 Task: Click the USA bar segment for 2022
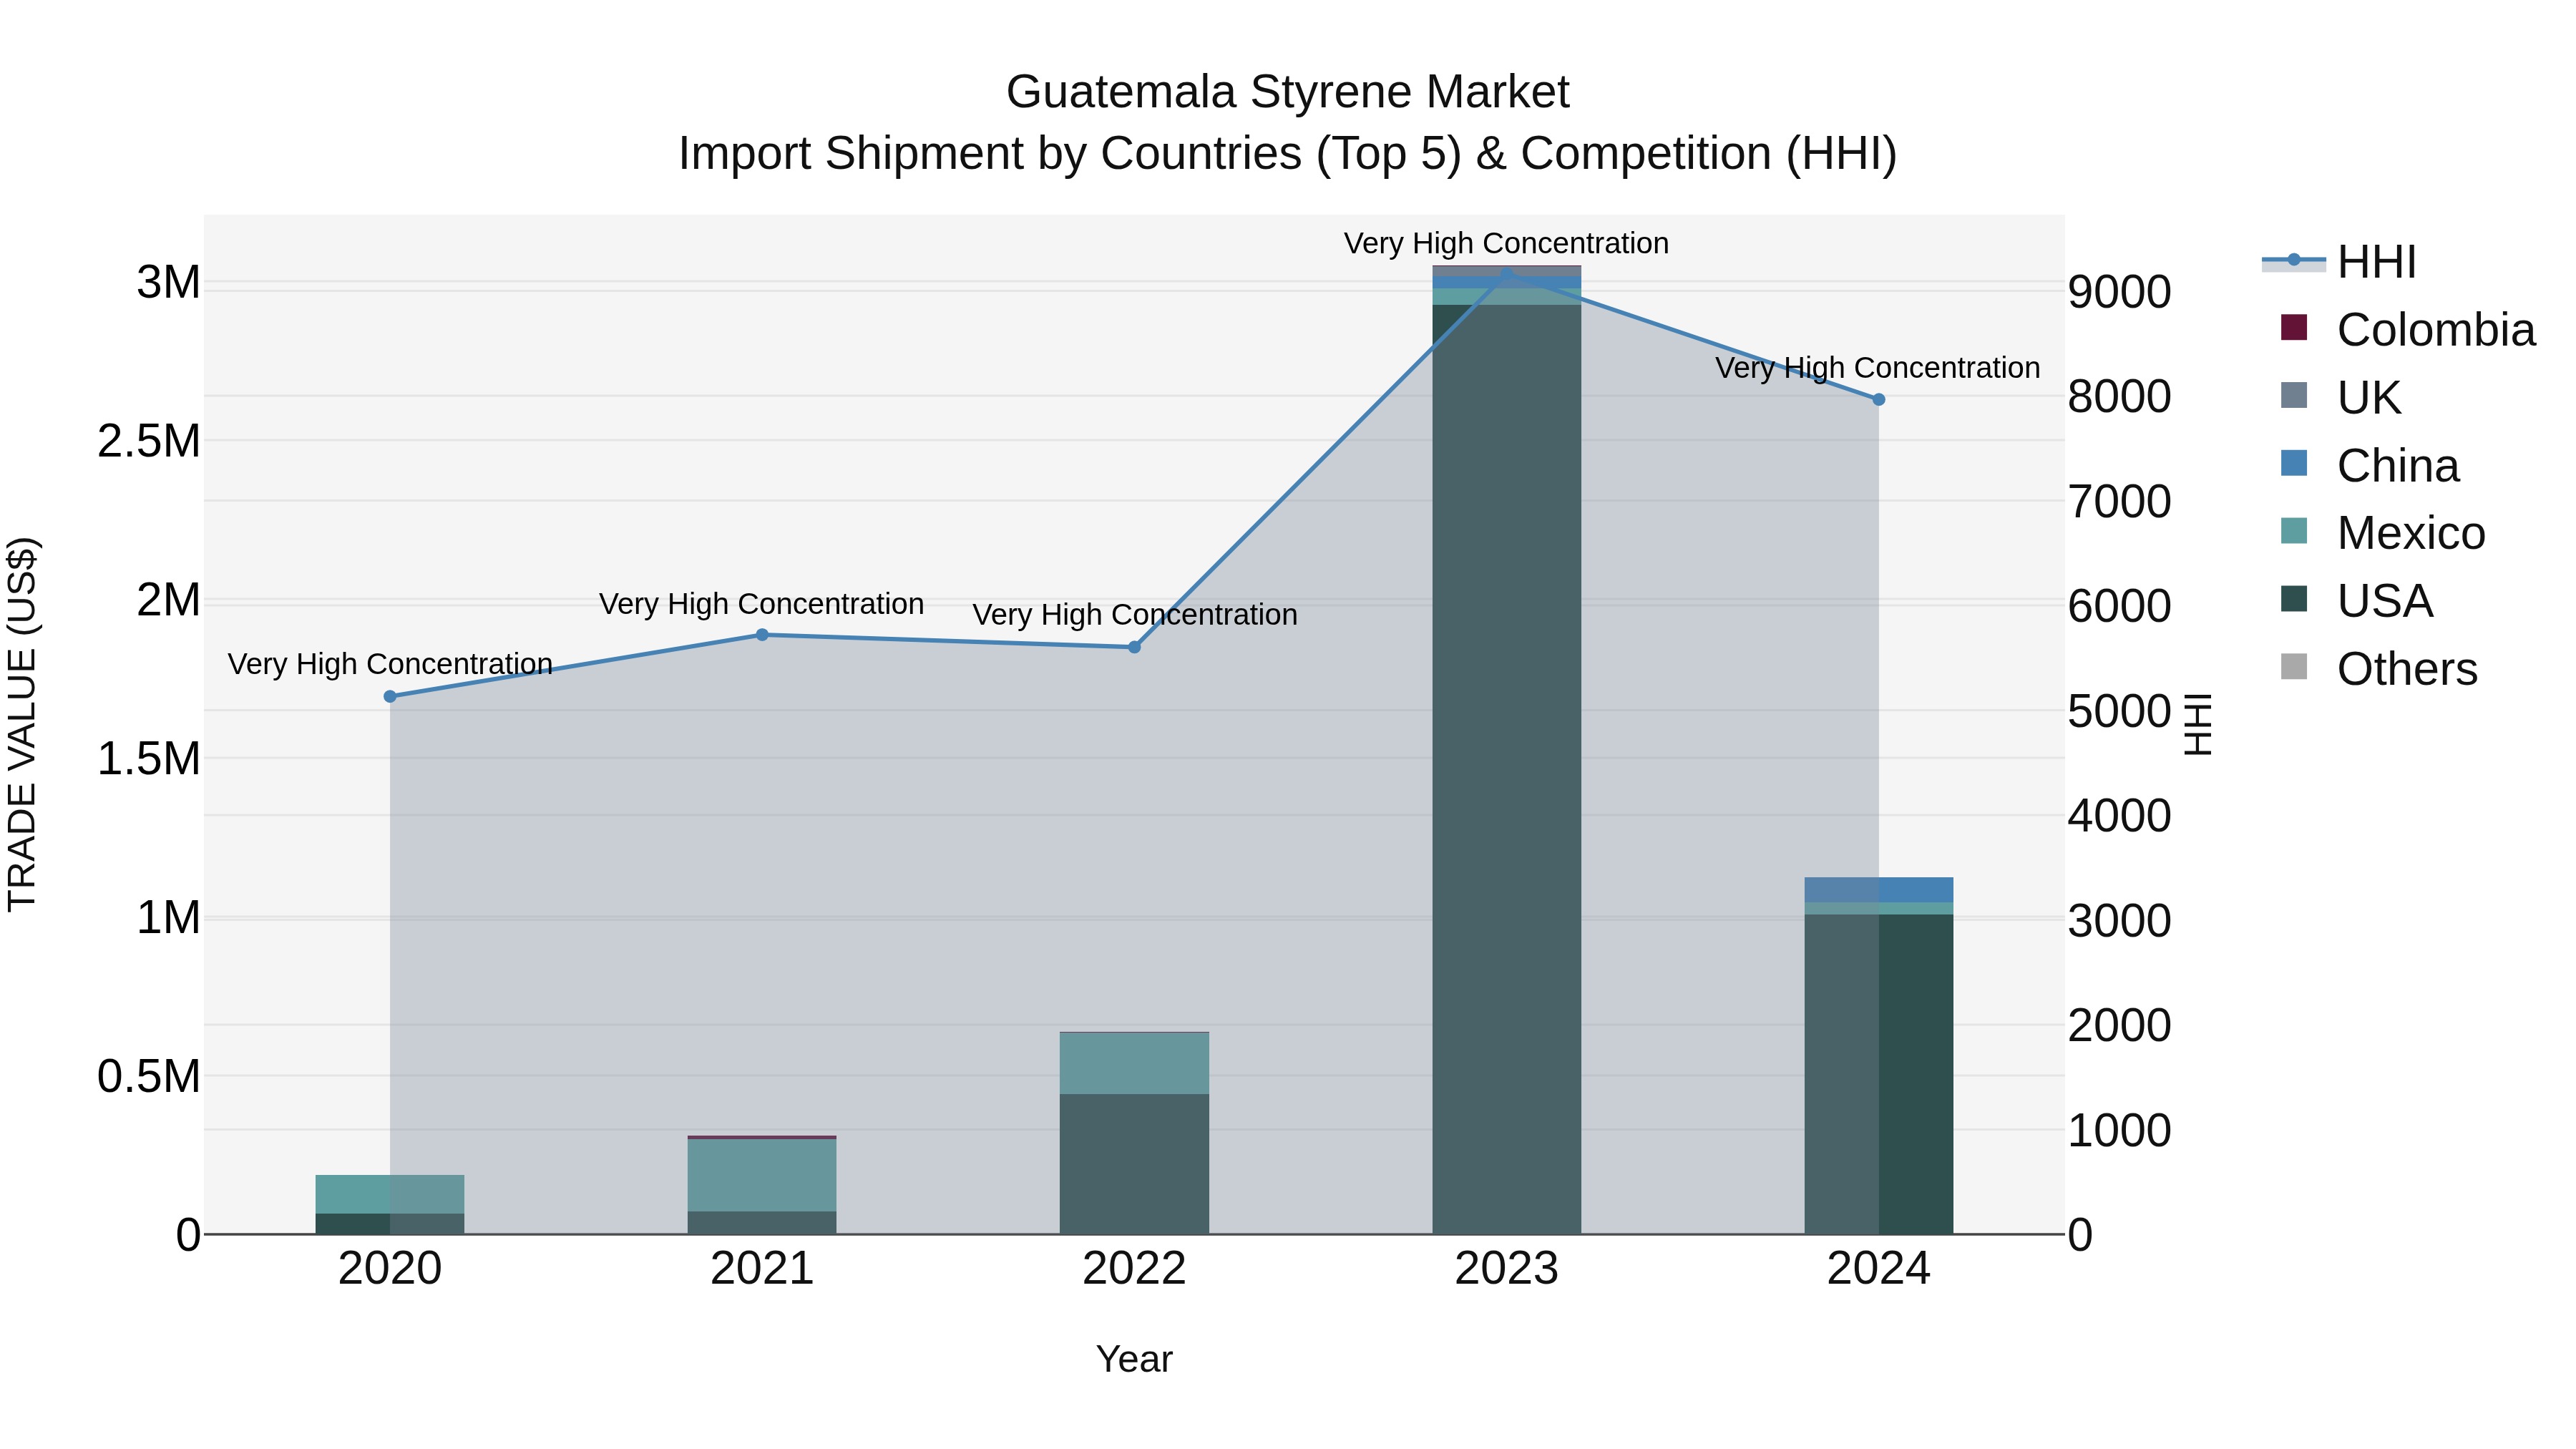pyautogui.click(x=1134, y=1164)
